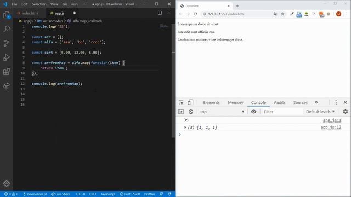Bookmark this page with the star icon
Screen dimensions: 351x197
click(283, 14)
